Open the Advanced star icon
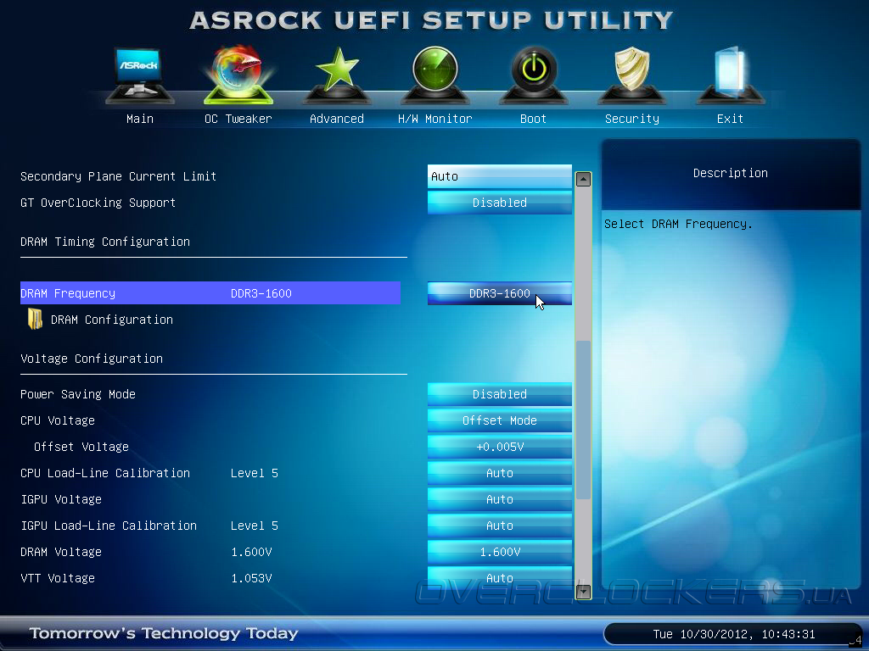The height and width of the screenshot is (651, 869). click(x=337, y=75)
